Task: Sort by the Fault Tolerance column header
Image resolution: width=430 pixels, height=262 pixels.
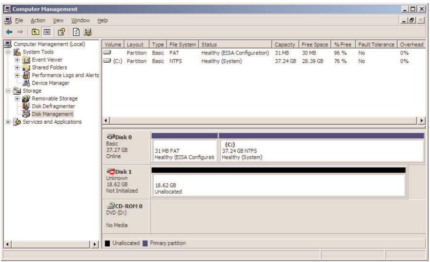Action: click(x=376, y=44)
